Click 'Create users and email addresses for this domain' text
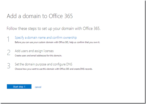Viewport: 146px width, 104px height. [x=38, y=56]
